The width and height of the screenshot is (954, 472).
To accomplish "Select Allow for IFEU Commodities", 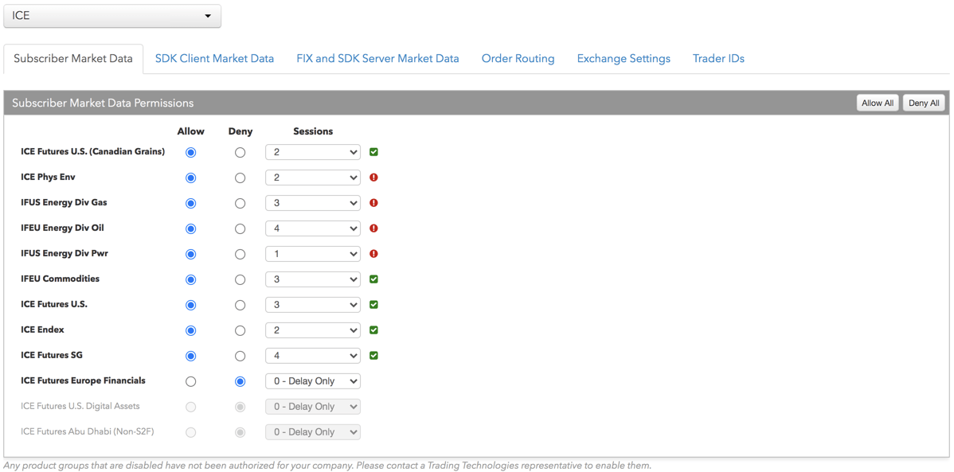I will pyautogui.click(x=191, y=279).
